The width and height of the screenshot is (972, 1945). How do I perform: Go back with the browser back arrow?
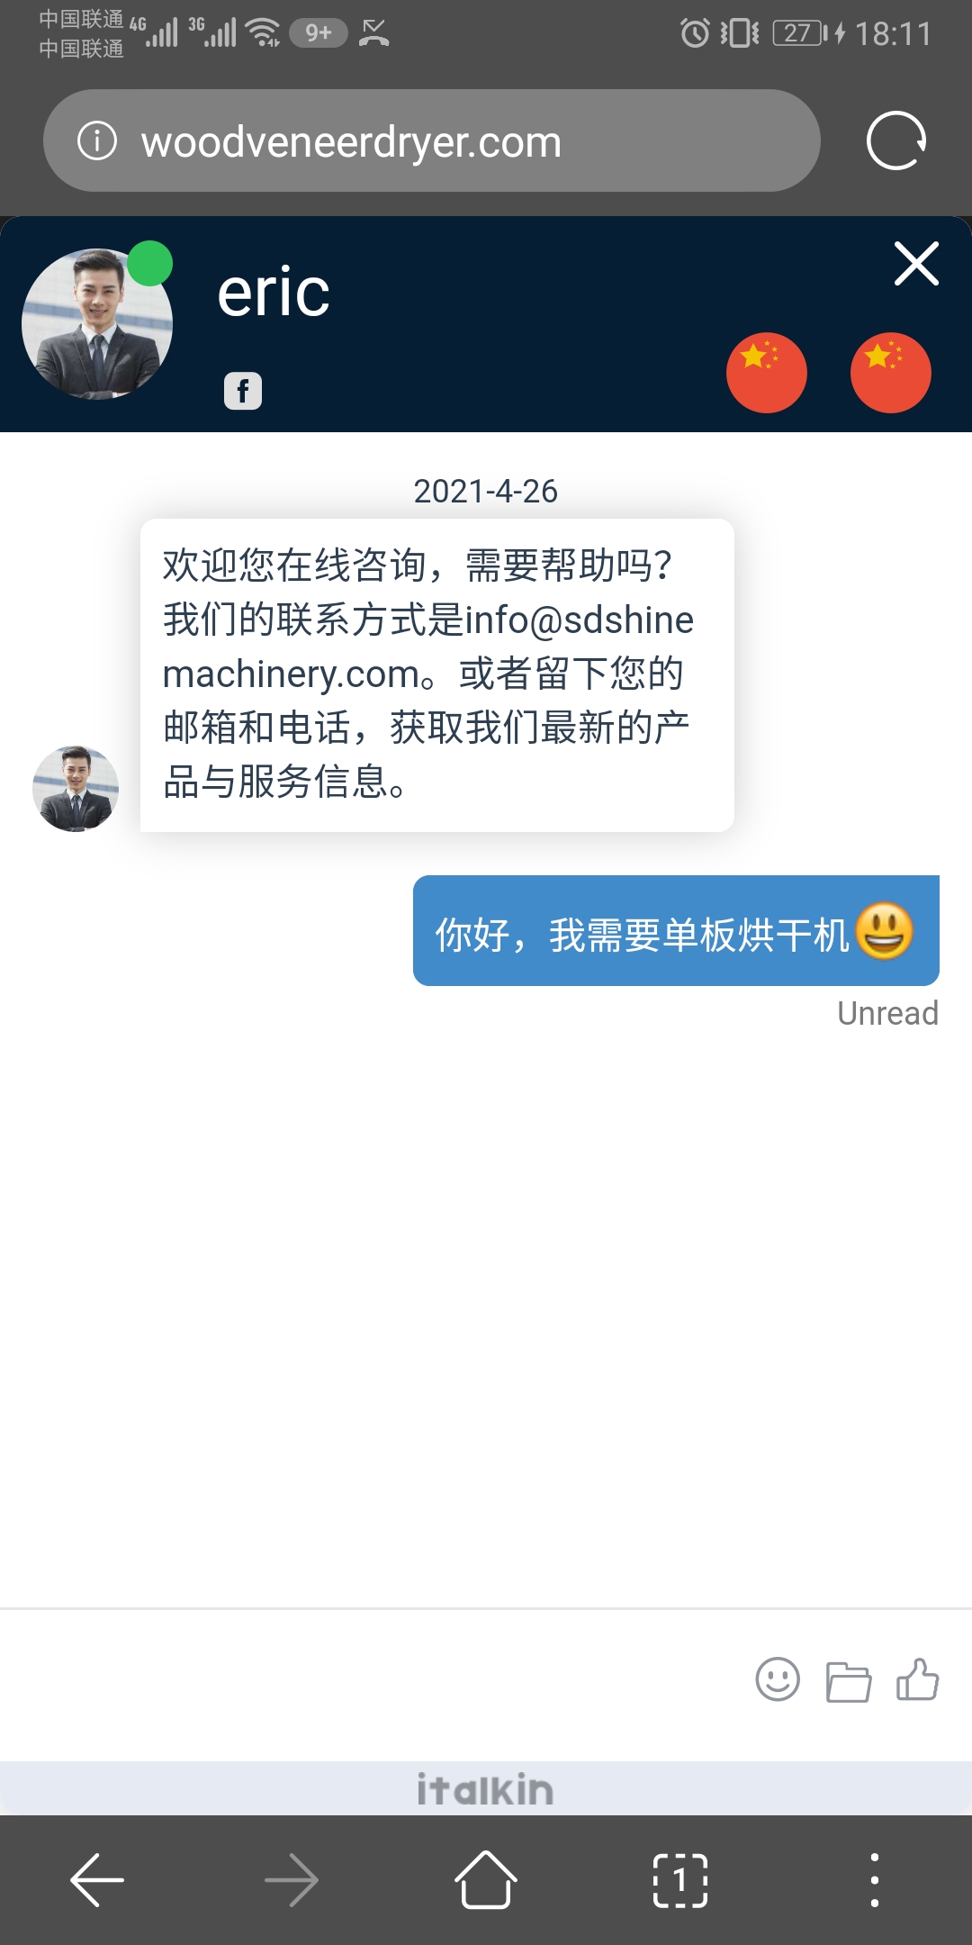(97, 1880)
